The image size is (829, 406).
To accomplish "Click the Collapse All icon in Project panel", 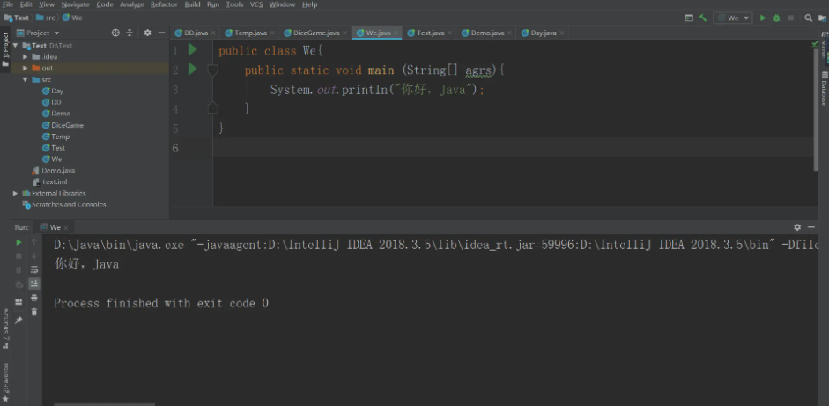I will 130,33.
